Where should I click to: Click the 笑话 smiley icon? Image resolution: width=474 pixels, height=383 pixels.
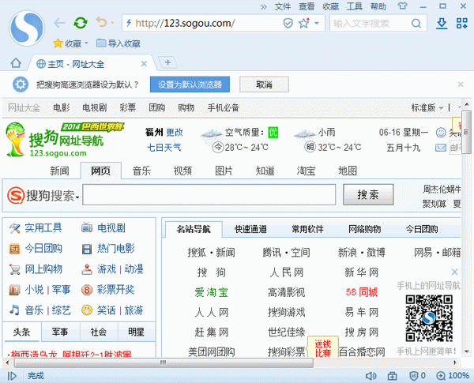point(87,310)
